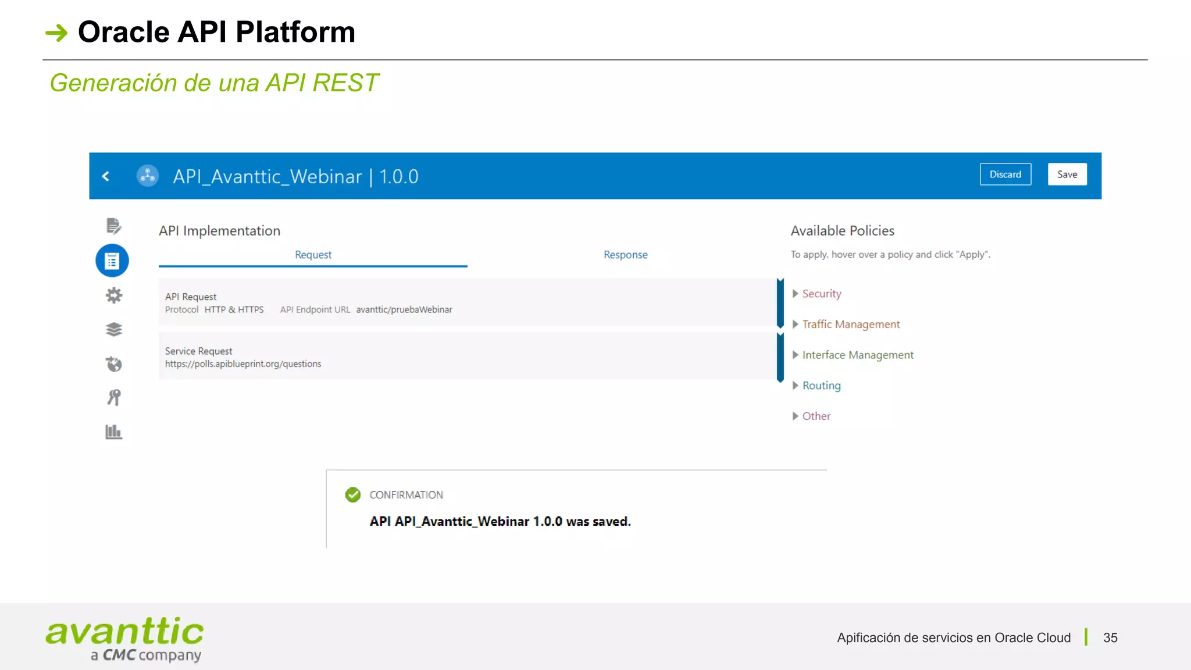Click the 'was saved' confirmation message
This screenshot has height=670, width=1191.
pos(500,521)
